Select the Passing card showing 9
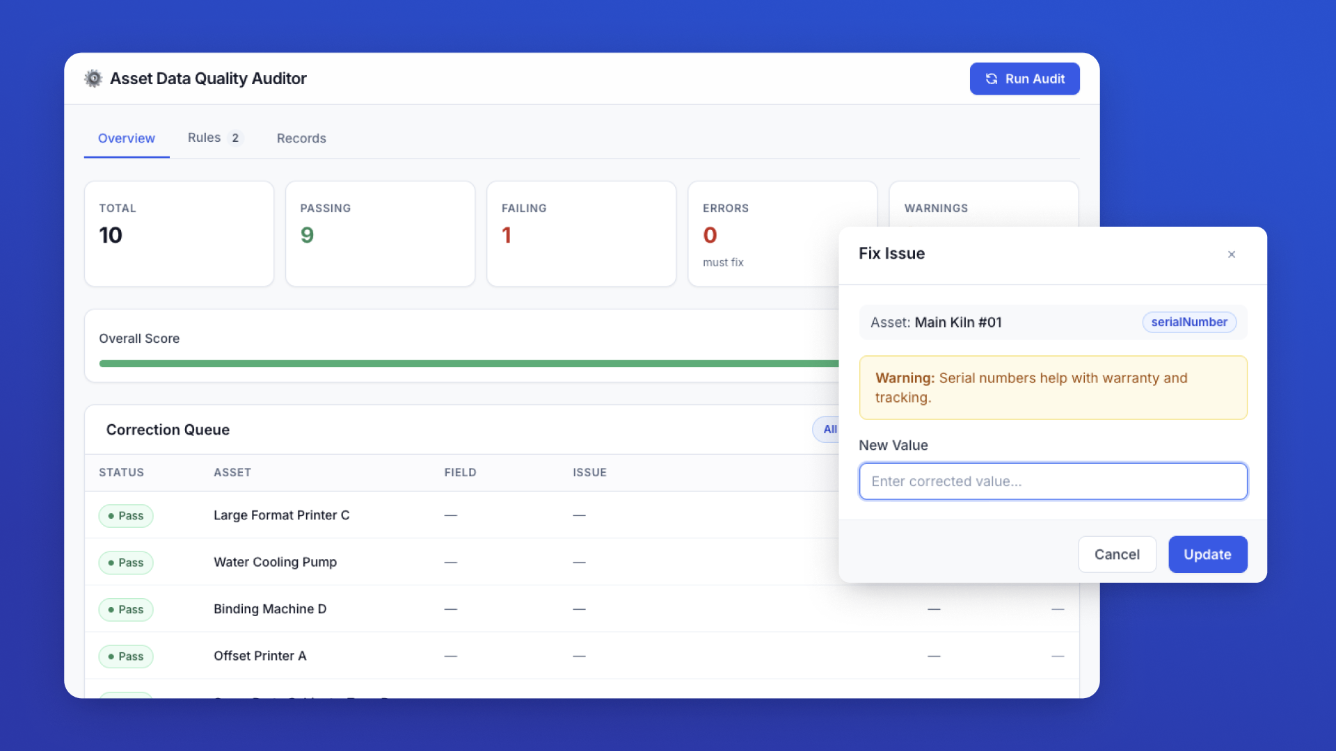Viewport: 1336px width, 751px height. [380, 234]
